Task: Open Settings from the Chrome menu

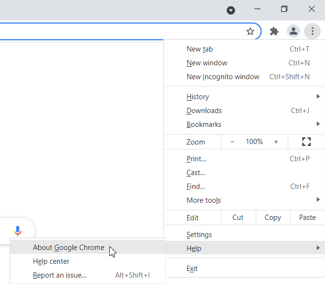Action: click(x=199, y=235)
